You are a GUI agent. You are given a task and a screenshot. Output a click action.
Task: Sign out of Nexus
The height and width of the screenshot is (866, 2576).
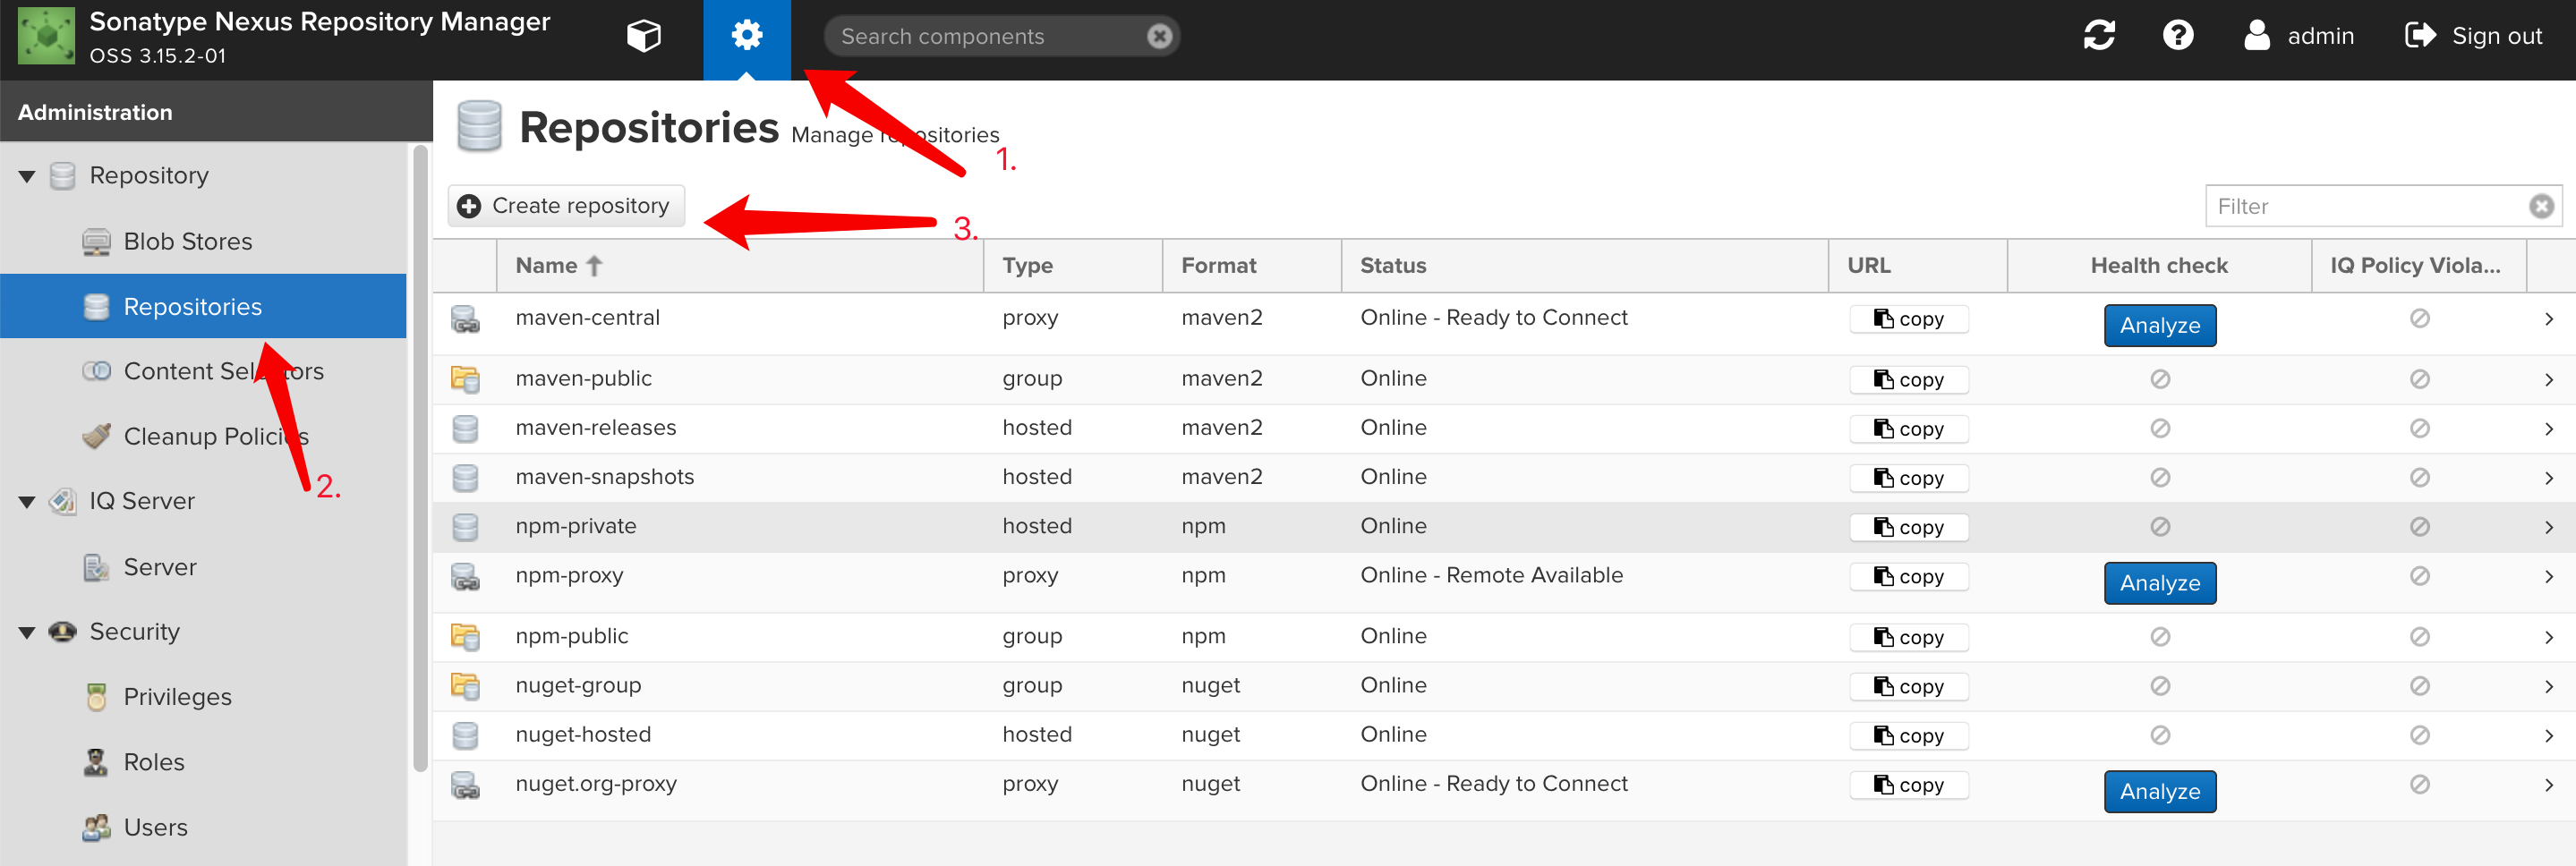pyautogui.click(x=2473, y=36)
